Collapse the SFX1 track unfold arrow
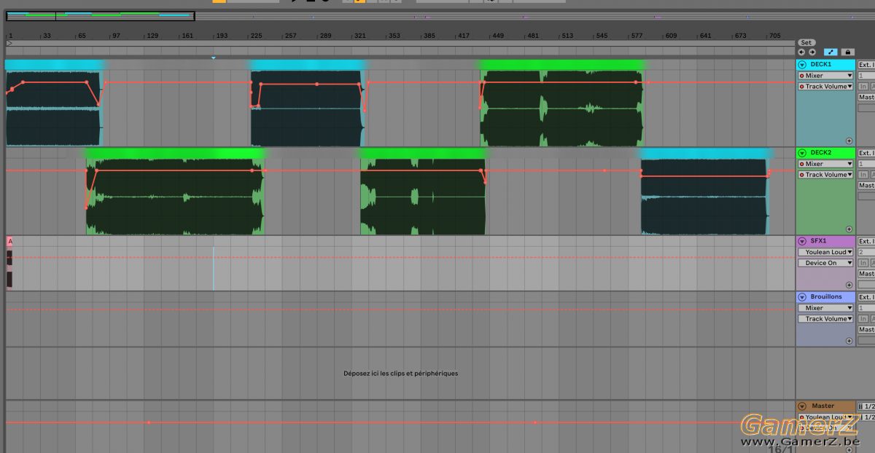The image size is (875, 453). click(x=802, y=241)
